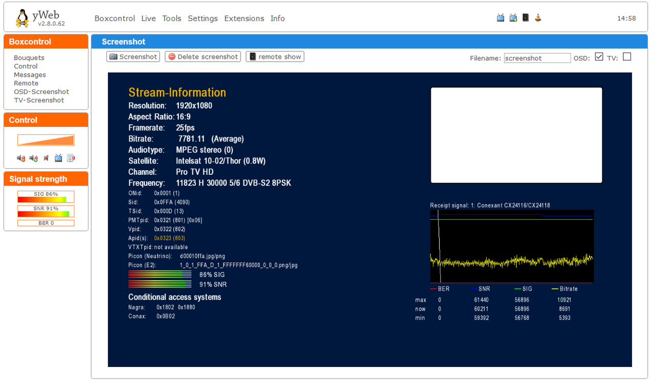This screenshot has width=655, height=389.
Task: Click the Control sidebar panel header
Action: 46,120
